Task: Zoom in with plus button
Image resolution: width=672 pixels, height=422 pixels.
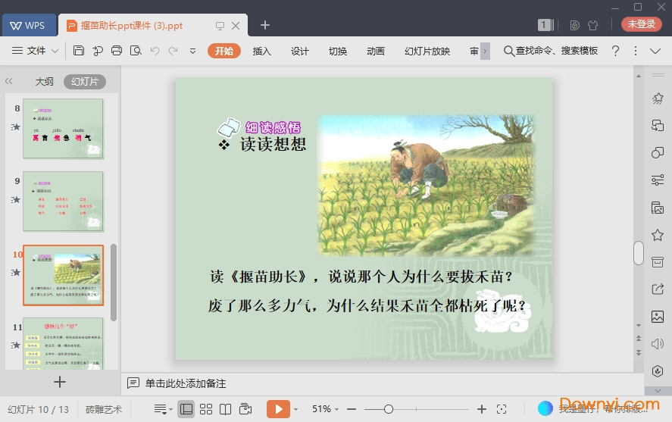Action: pyautogui.click(x=481, y=409)
